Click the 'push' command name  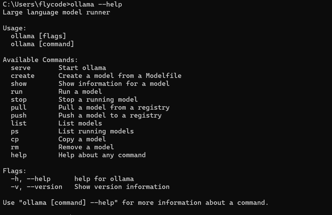pyautogui.click(x=19, y=116)
